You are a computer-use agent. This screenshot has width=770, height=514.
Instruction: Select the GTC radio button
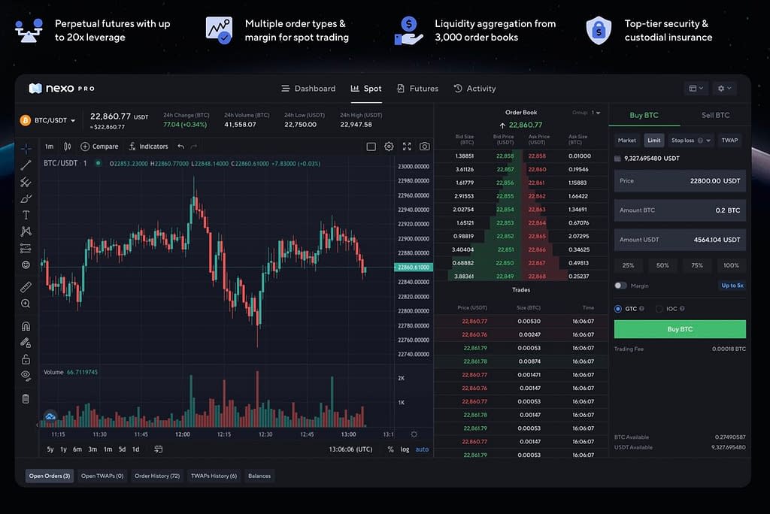click(x=618, y=309)
